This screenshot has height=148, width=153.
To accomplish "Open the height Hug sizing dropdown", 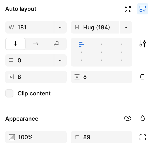I will [126, 27].
